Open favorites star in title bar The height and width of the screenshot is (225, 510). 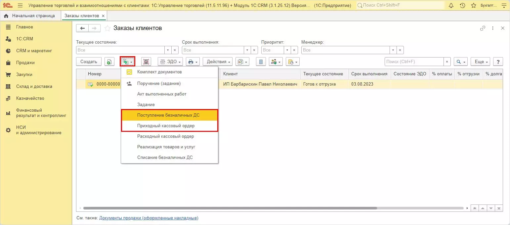(474, 6)
